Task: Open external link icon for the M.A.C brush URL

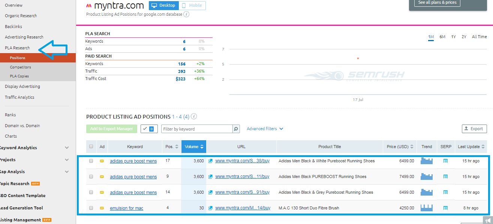Action: tap(210, 208)
